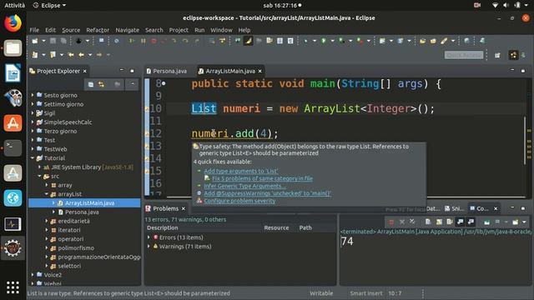Click the Back navigation arrow icon
Screen dimensions: 534x300
point(82,55)
